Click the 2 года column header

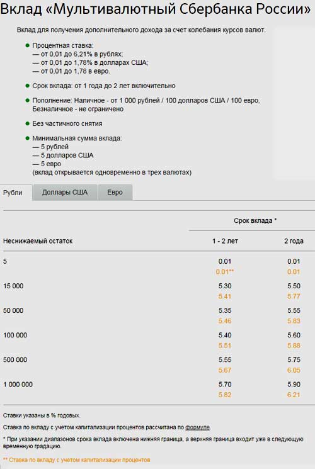tap(294, 241)
